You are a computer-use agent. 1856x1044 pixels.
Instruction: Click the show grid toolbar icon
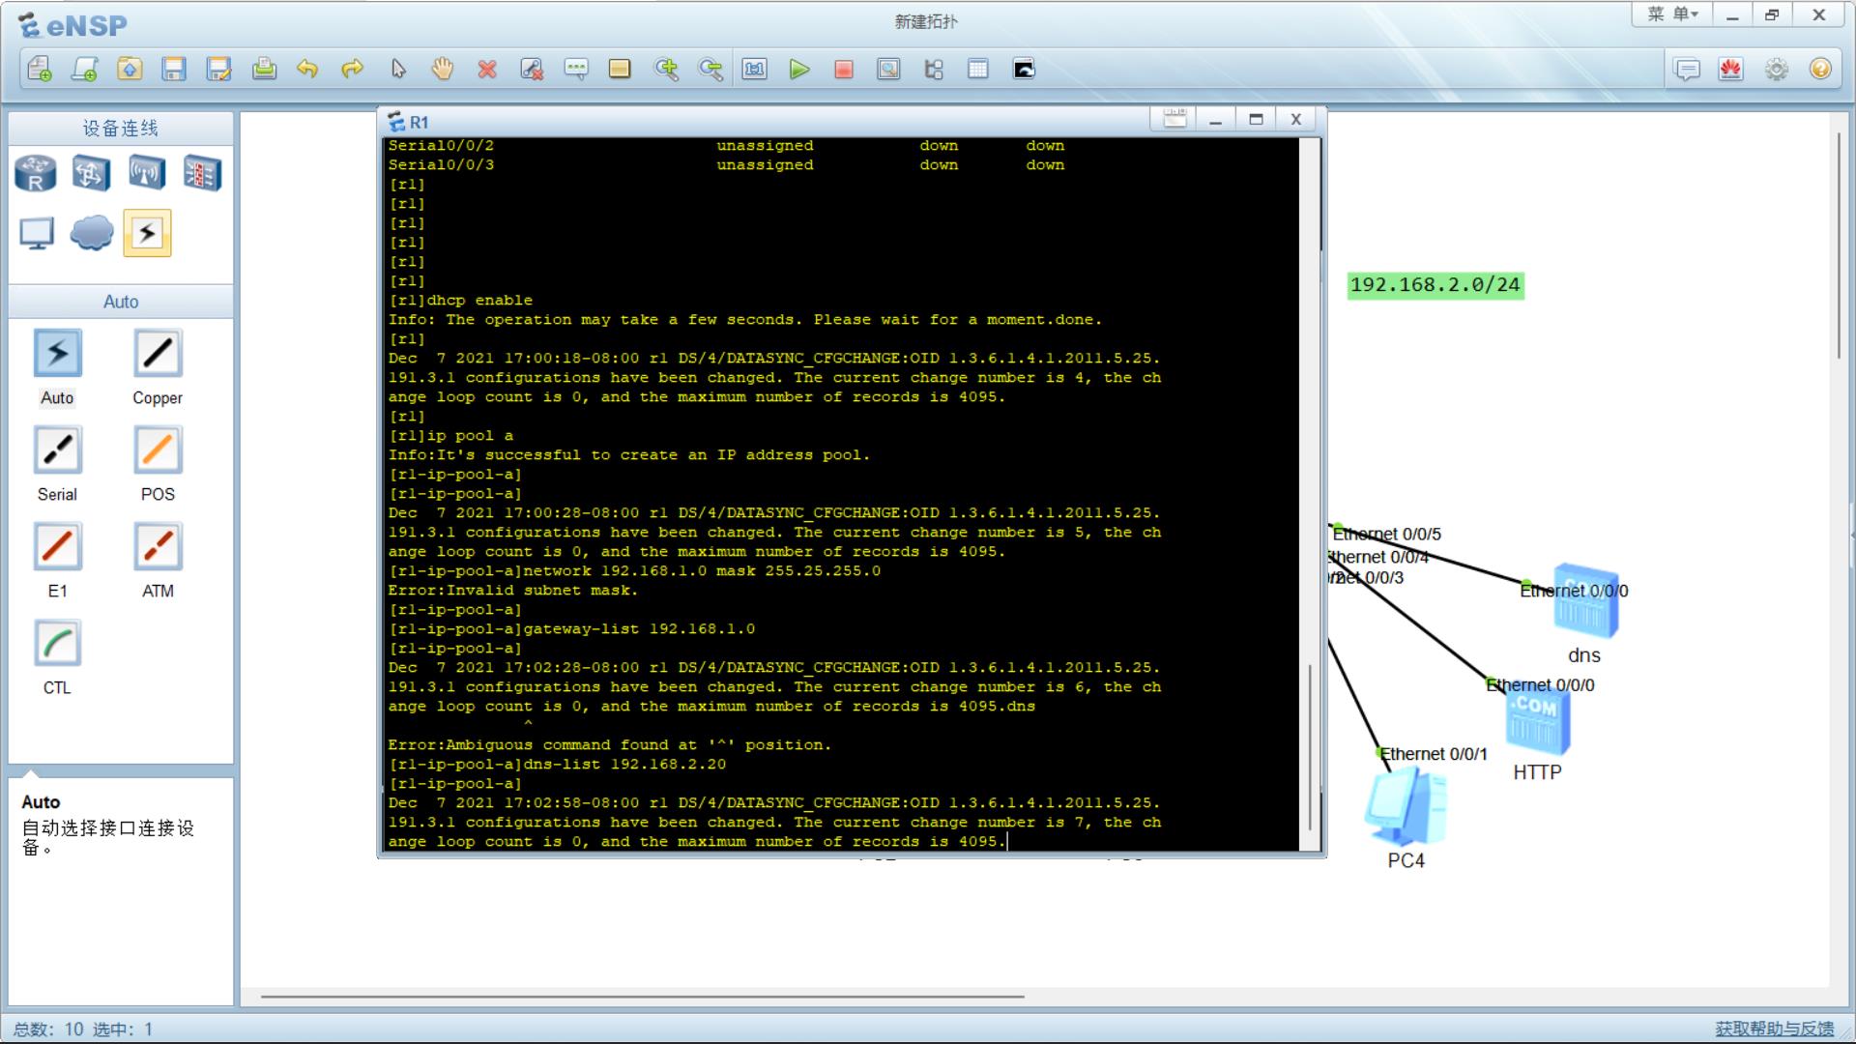[x=978, y=69]
